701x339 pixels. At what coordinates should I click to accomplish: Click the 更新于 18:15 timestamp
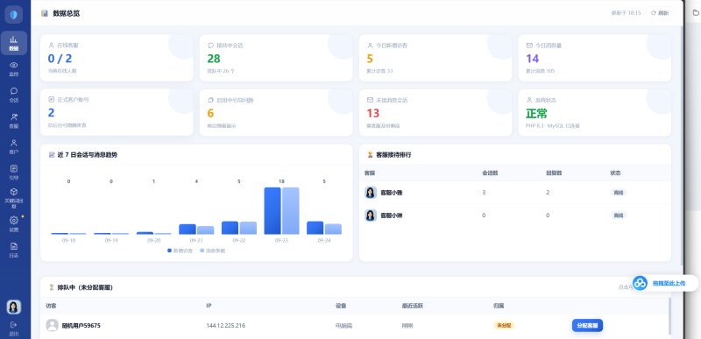click(626, 13)
